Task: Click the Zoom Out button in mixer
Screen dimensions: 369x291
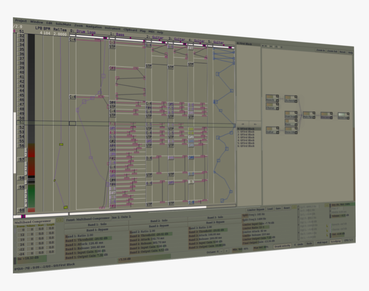Action: [x=332, y=51]
